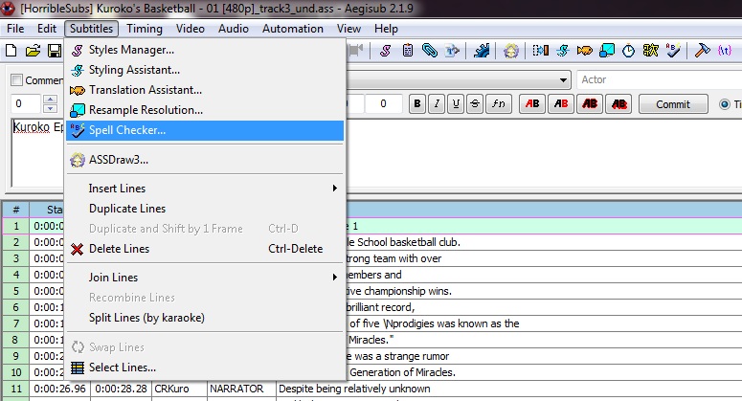Click the Commit button

pos(673,104)
